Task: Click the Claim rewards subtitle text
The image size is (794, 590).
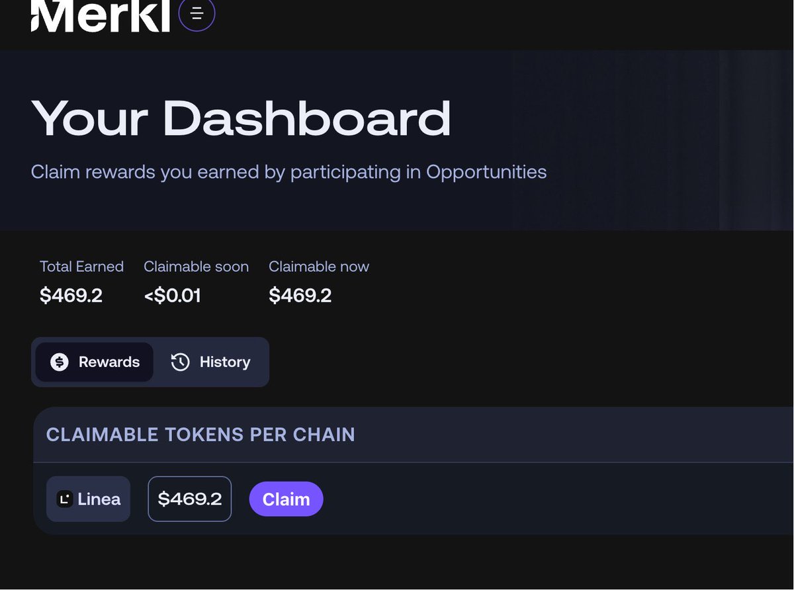Action: pos(288,173)
